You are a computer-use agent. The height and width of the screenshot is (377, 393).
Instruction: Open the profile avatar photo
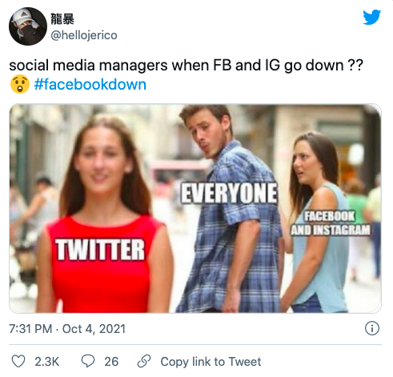click(28, 26)
